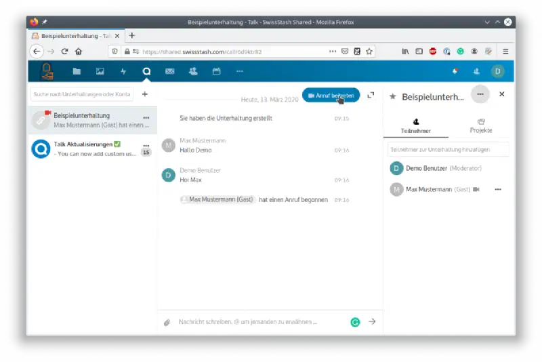Click the SwissStash logo

click(47, 71)
